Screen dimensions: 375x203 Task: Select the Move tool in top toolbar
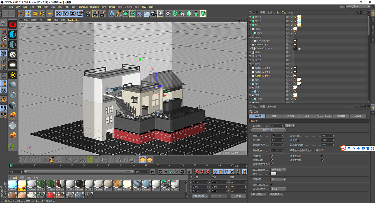(x=28, y=13)
